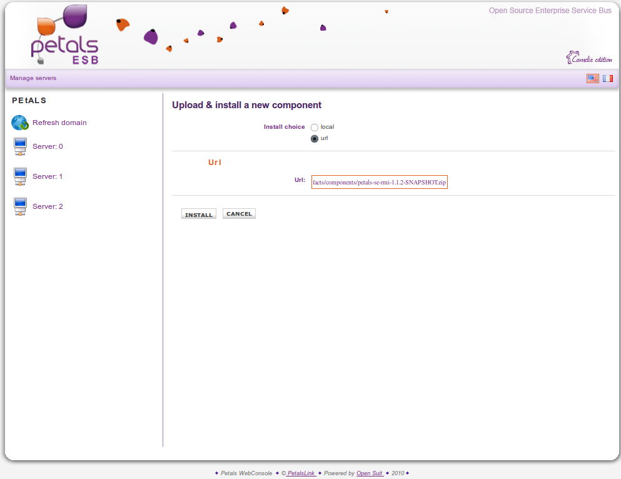The image size is (621, 479).
Task: Click the Camelia edition logo
Action: (589, 58)
